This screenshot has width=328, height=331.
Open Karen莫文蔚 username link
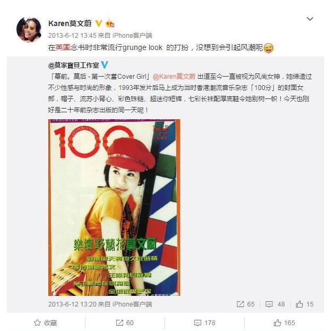coord(70,23)
